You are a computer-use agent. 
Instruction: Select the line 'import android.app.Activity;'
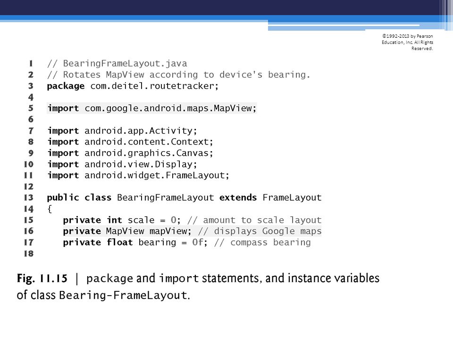122,131
